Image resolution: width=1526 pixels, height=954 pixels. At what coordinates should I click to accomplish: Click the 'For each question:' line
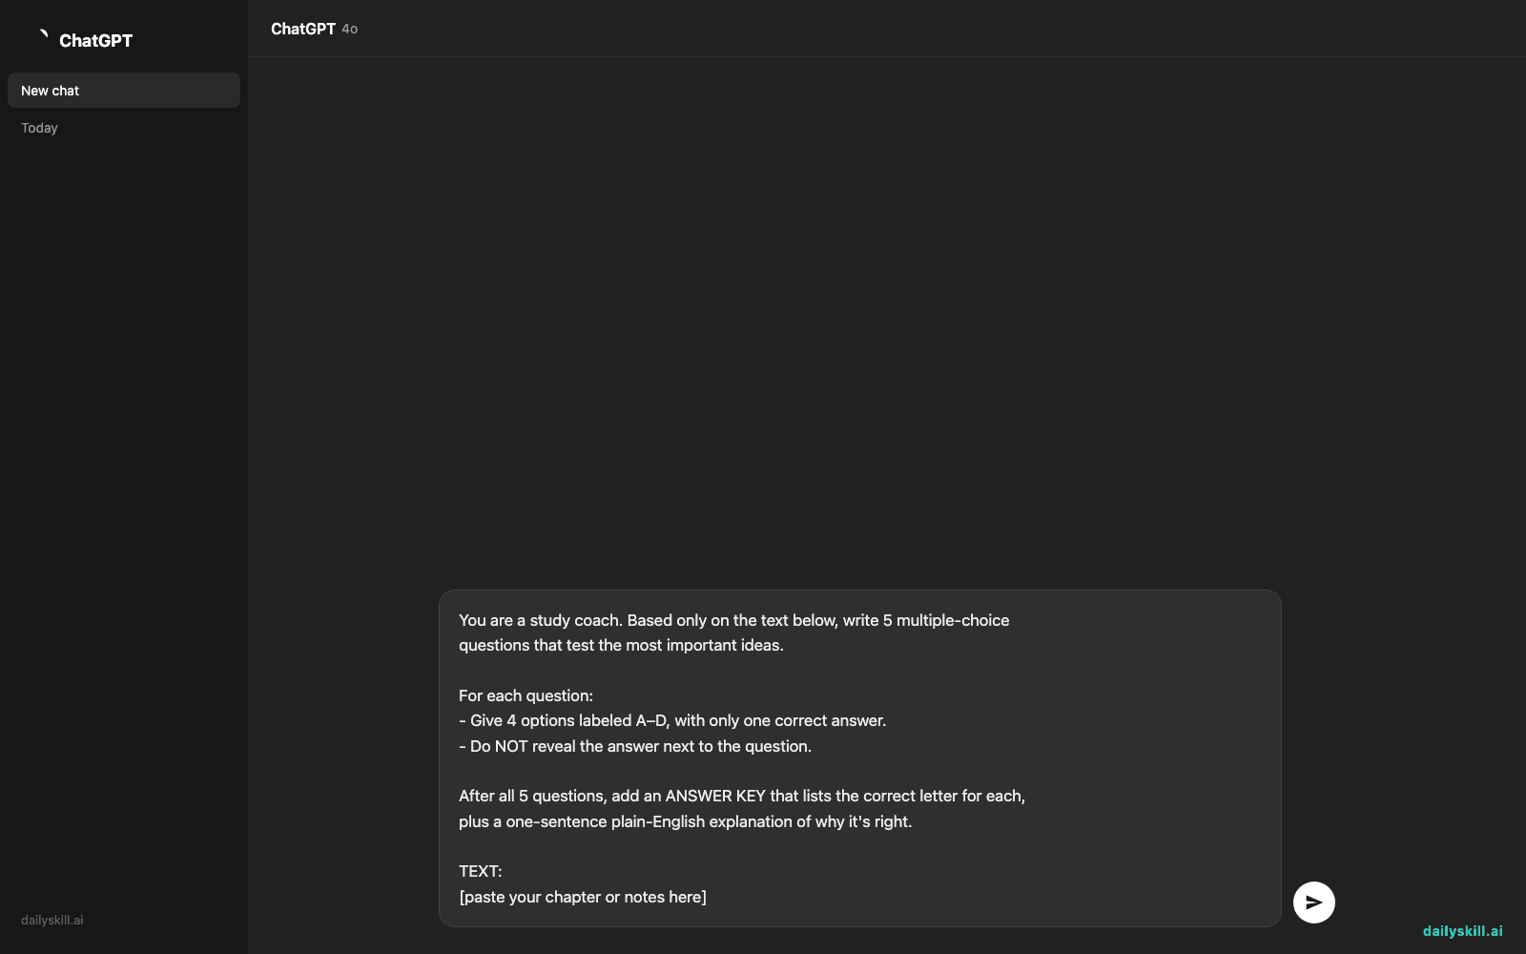tap(526, 695)
